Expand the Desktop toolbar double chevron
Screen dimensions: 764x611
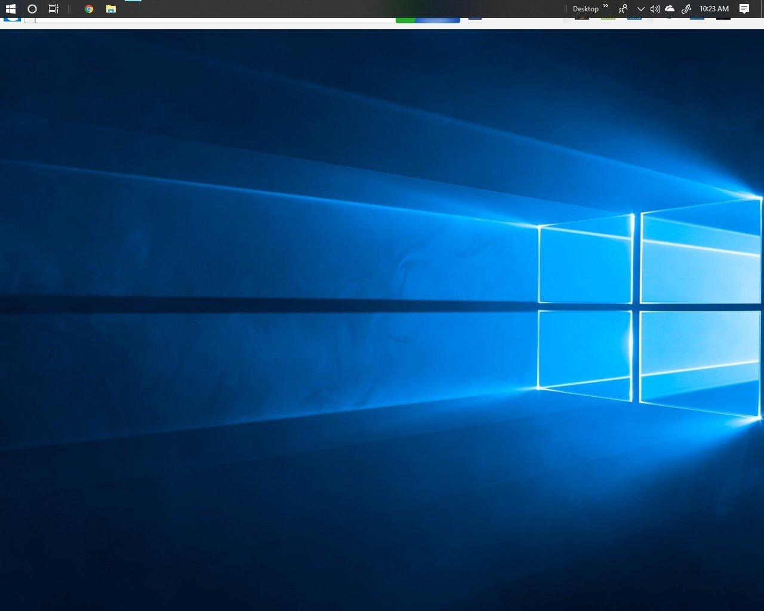606,7
